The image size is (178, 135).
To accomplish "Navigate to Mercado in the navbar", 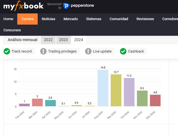I will [x=71, y=19].
